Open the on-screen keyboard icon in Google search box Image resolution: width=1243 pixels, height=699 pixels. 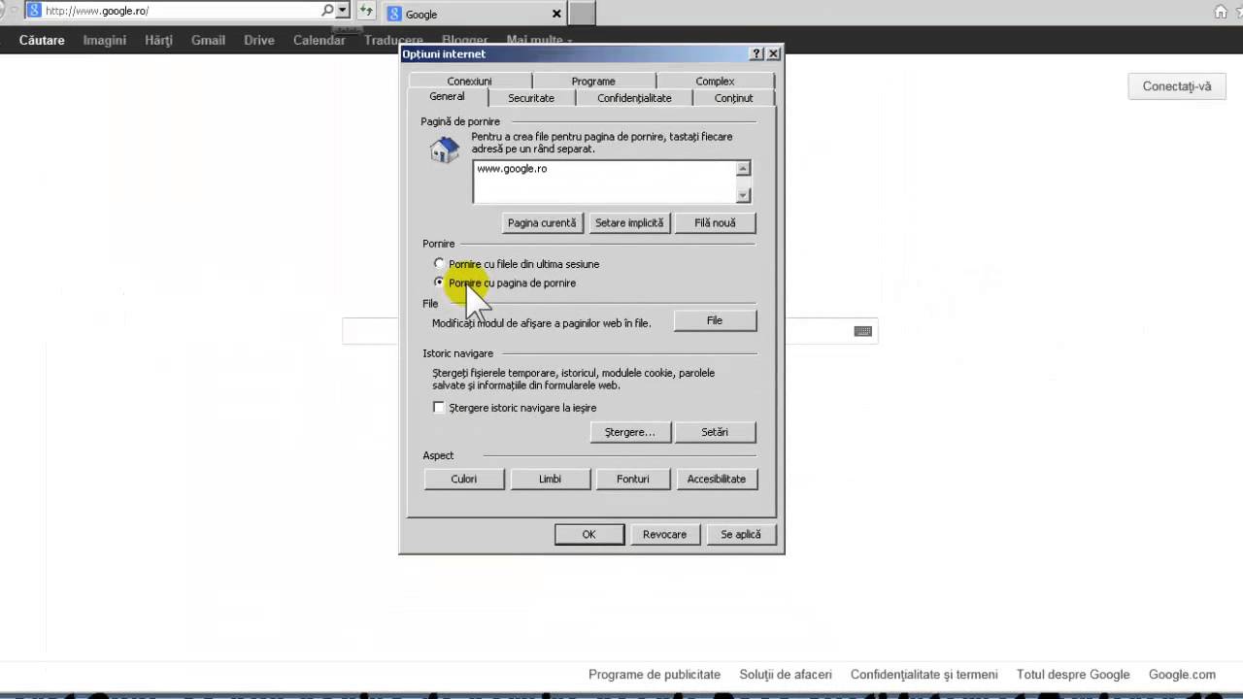pos(862,331)
